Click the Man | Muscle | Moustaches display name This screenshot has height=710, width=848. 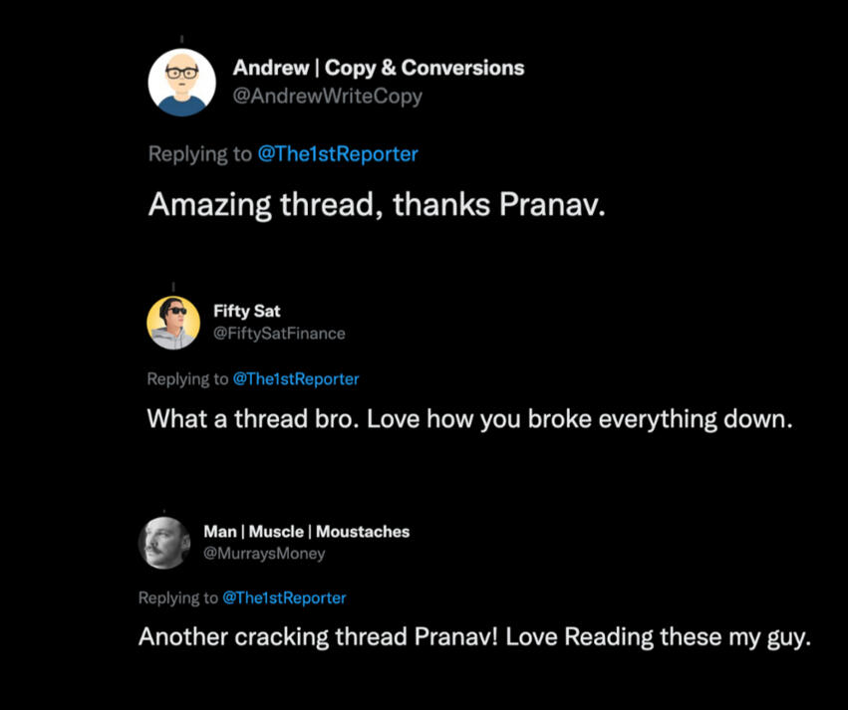point(306,532)
